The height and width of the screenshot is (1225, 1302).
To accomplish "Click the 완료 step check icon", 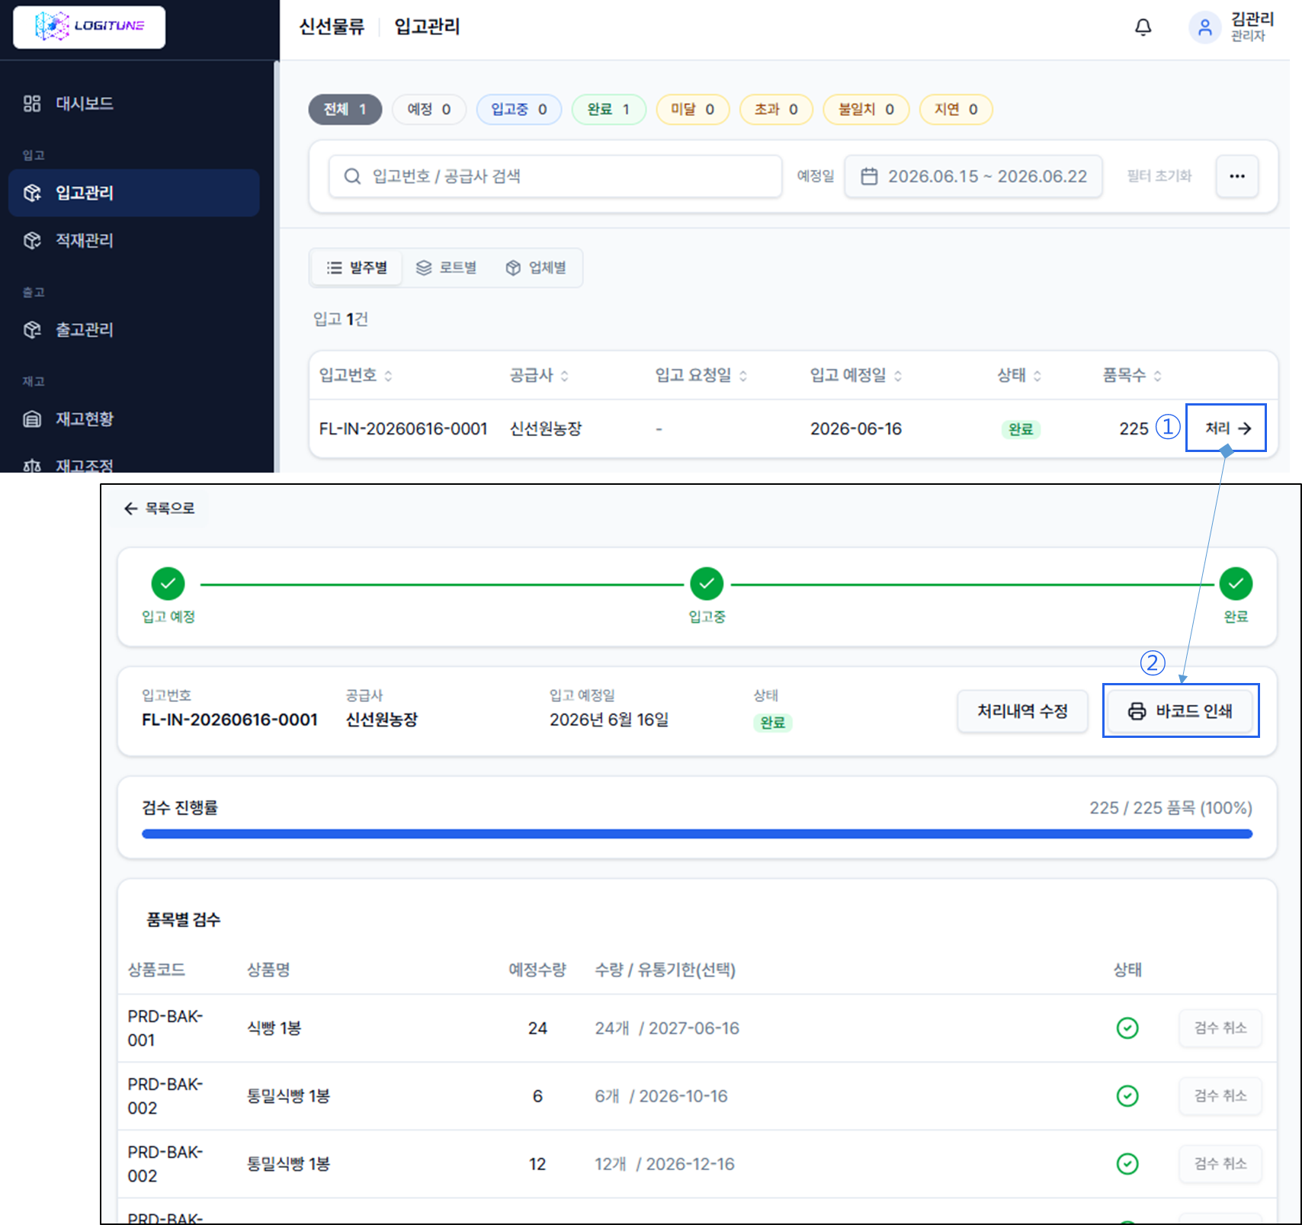I will 1236,584.
